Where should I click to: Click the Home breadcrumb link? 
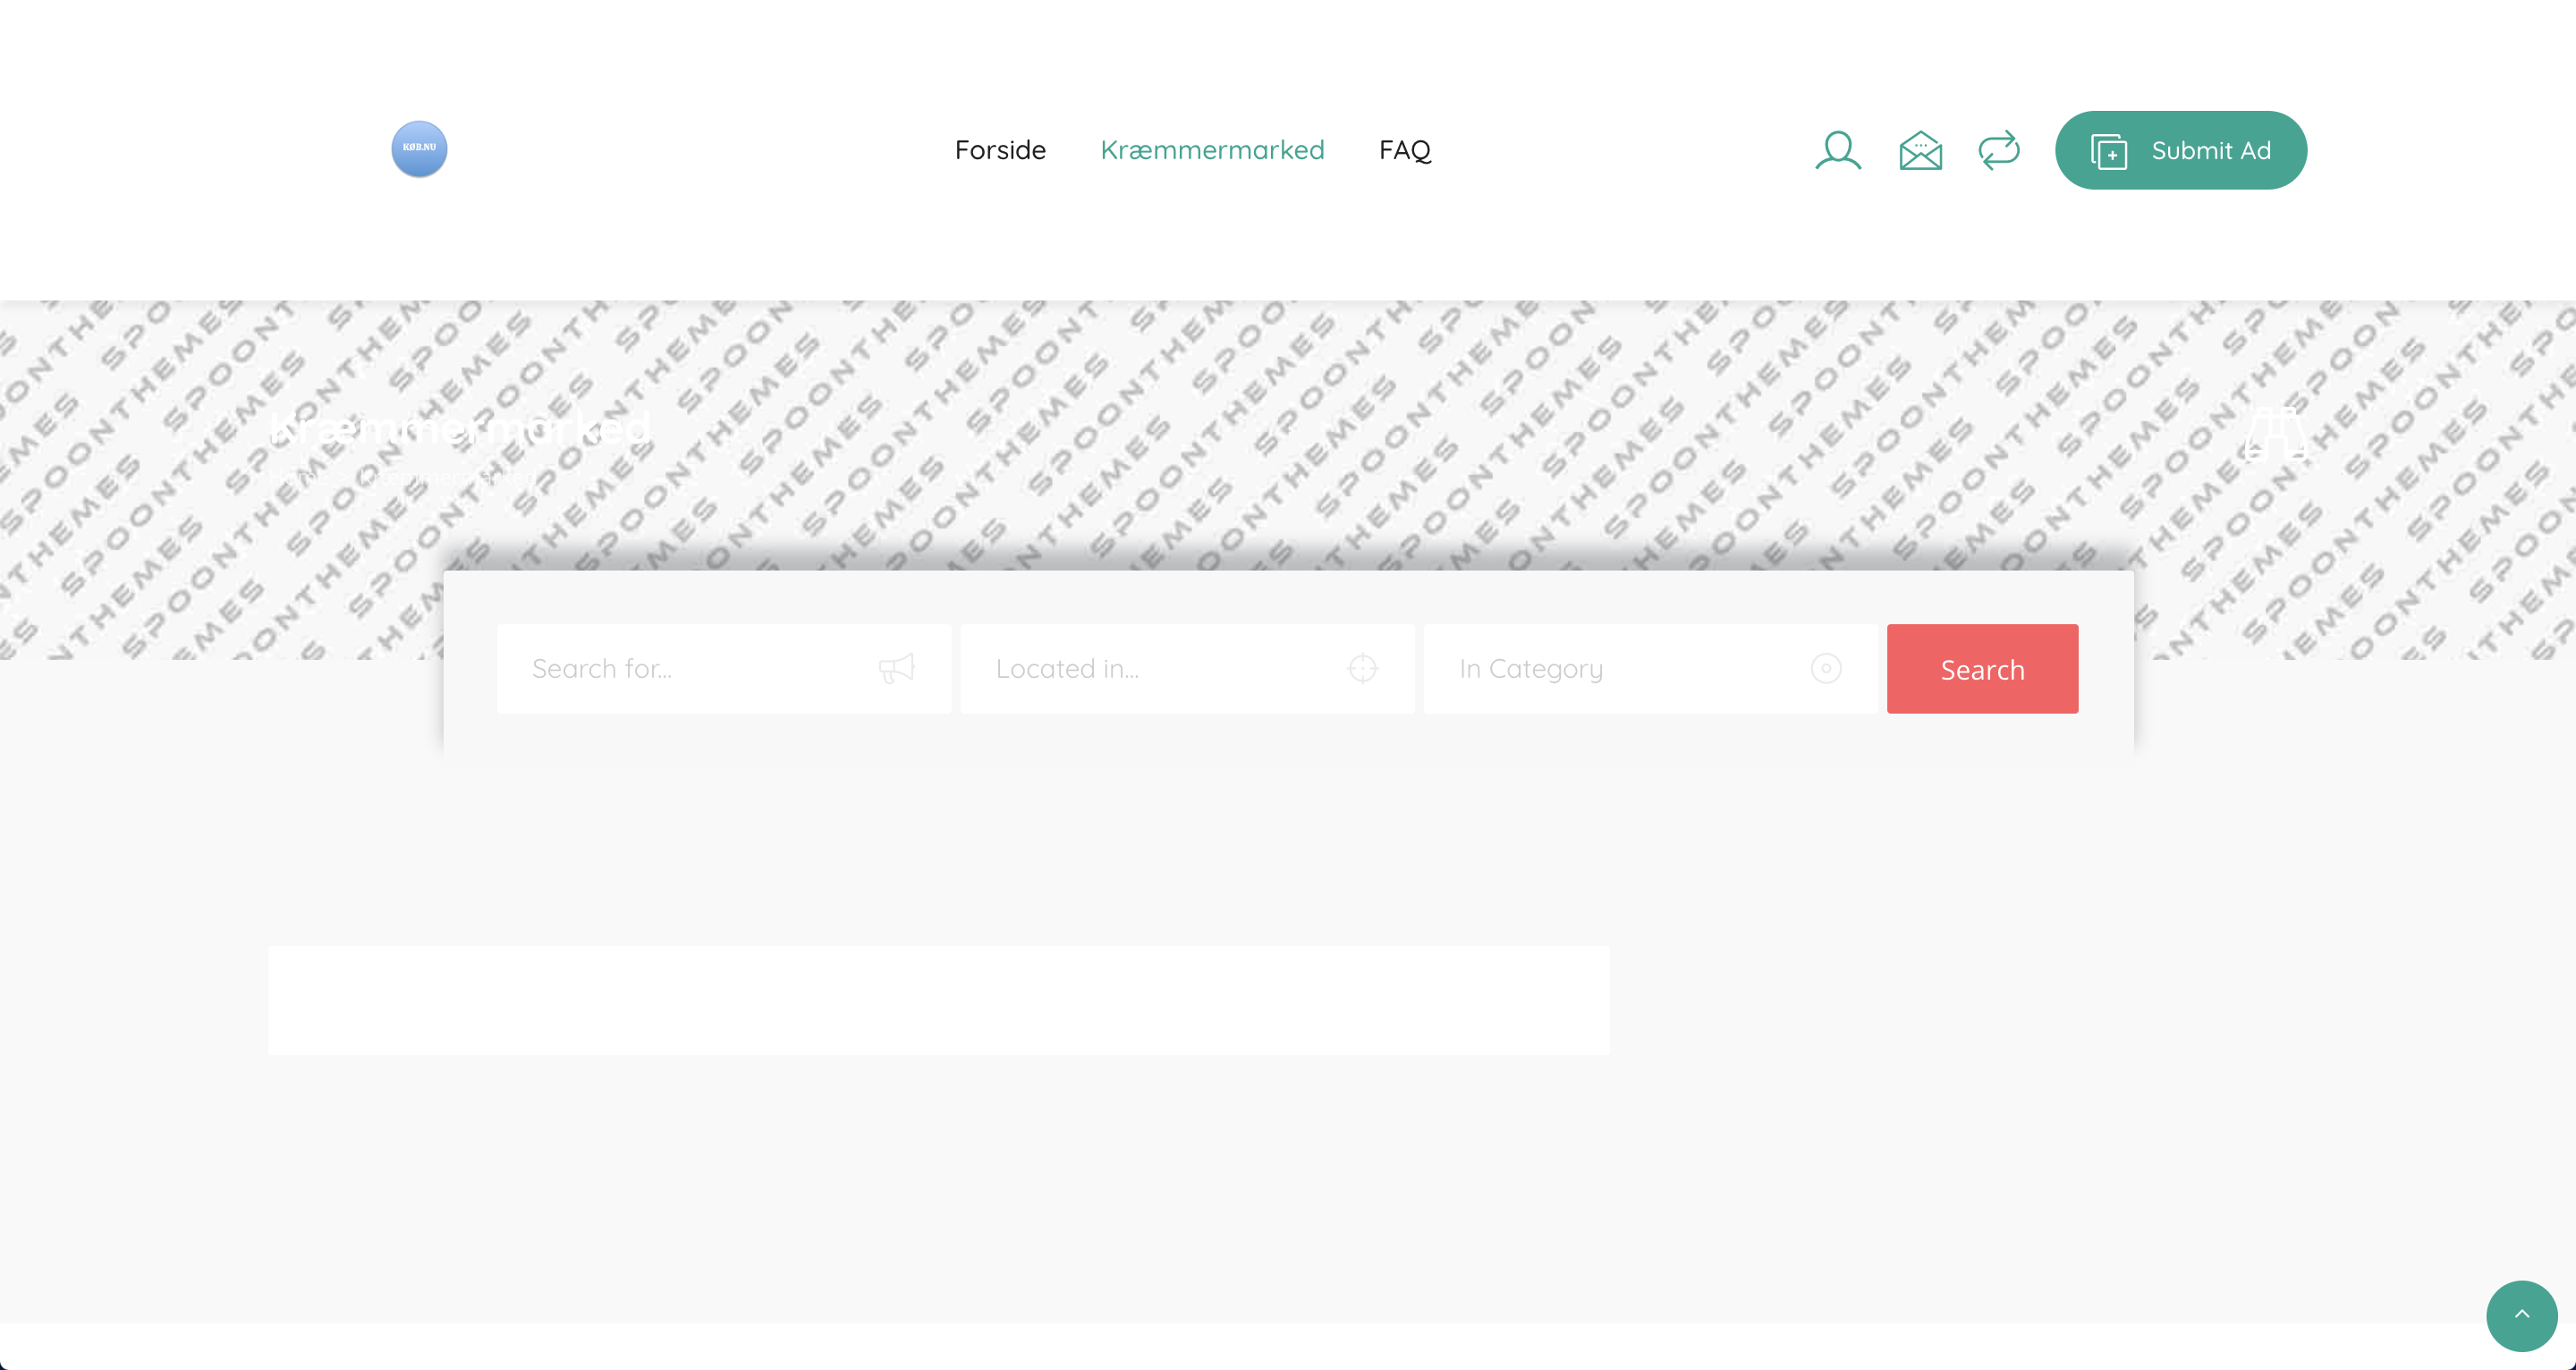pos(297,478)
